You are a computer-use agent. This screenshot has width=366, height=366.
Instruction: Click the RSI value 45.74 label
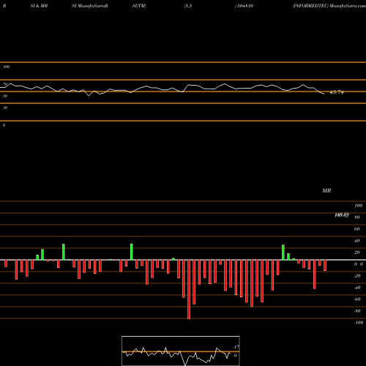click(337, 92)
